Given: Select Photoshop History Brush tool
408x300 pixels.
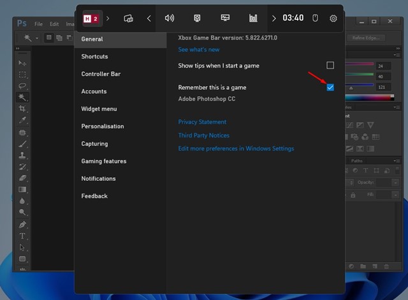Looking at the screenshot, I should tap(22, 167).
